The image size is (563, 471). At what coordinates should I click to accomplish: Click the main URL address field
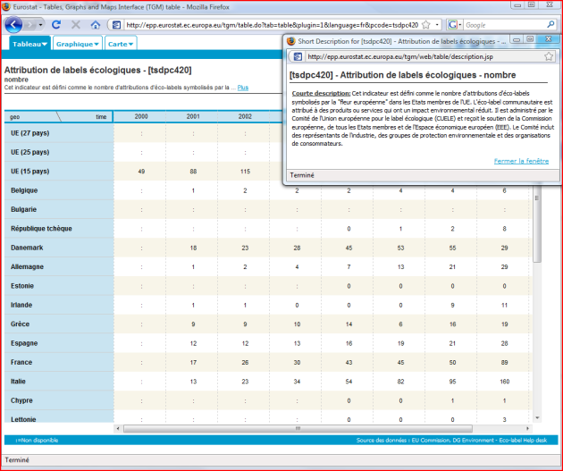point(273,25)
